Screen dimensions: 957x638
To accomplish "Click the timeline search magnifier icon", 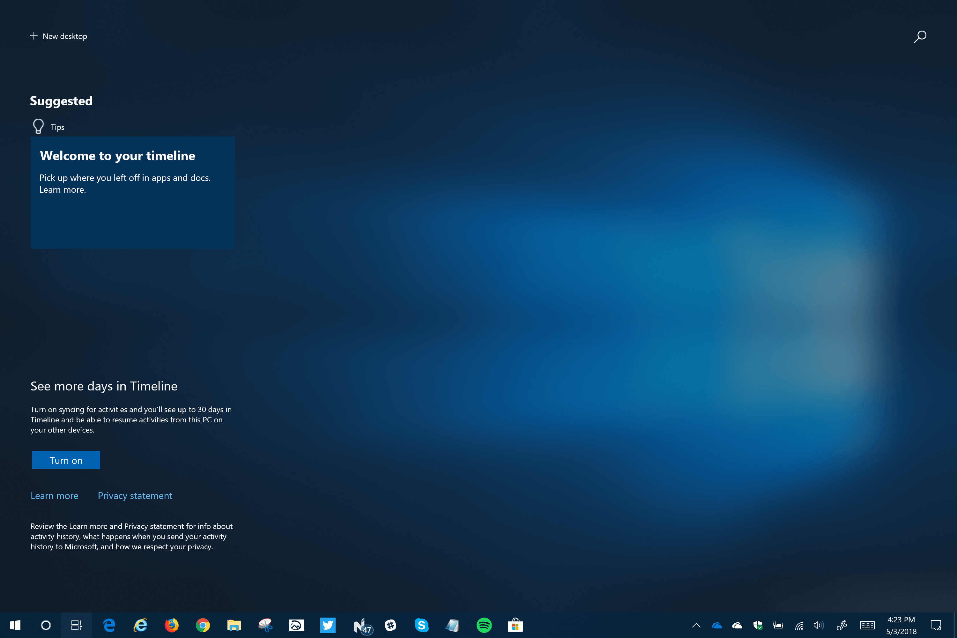I will [920, 37].
